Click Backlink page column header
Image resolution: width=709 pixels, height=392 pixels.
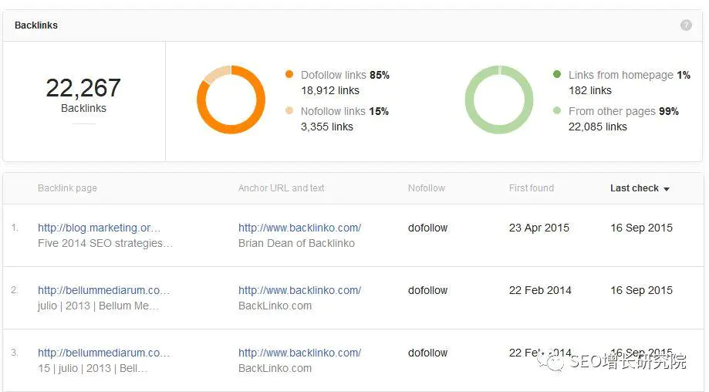point(67,188)
